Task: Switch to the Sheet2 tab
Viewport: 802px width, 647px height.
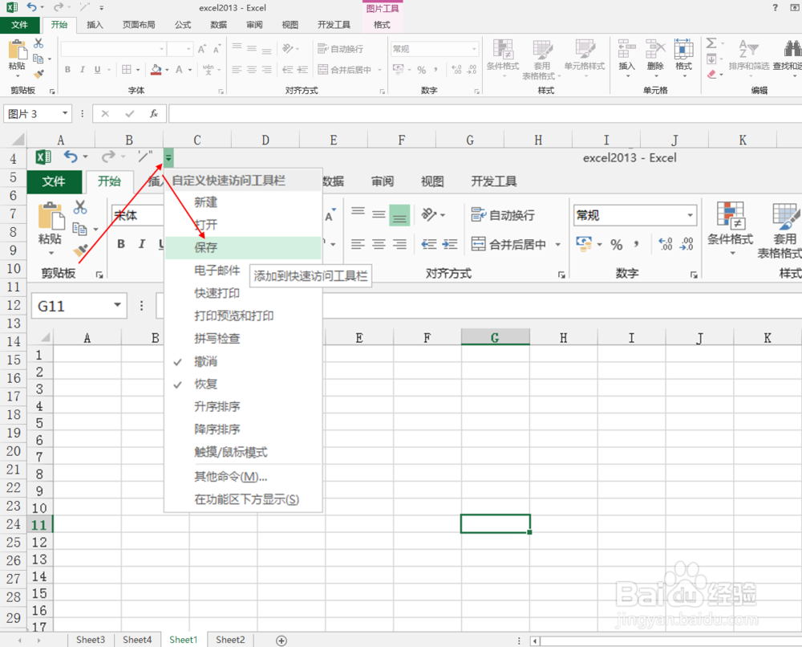Action: point(230,639)
